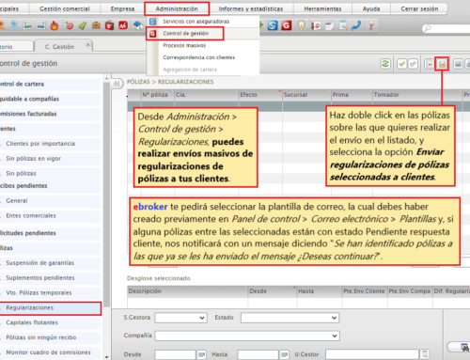
Task: Open the document search toolbar icon
Action: coord(343,25)
